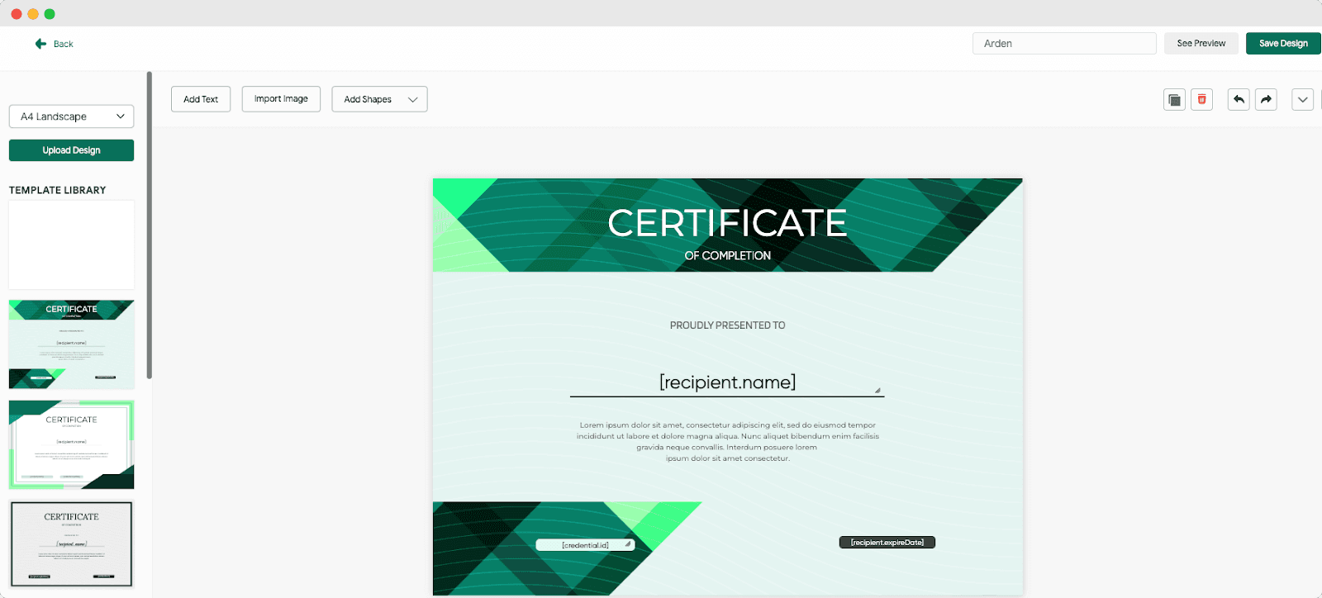Open the Add Shapes dropdown
Viewport: 1322px width, 598px height.
379,99
